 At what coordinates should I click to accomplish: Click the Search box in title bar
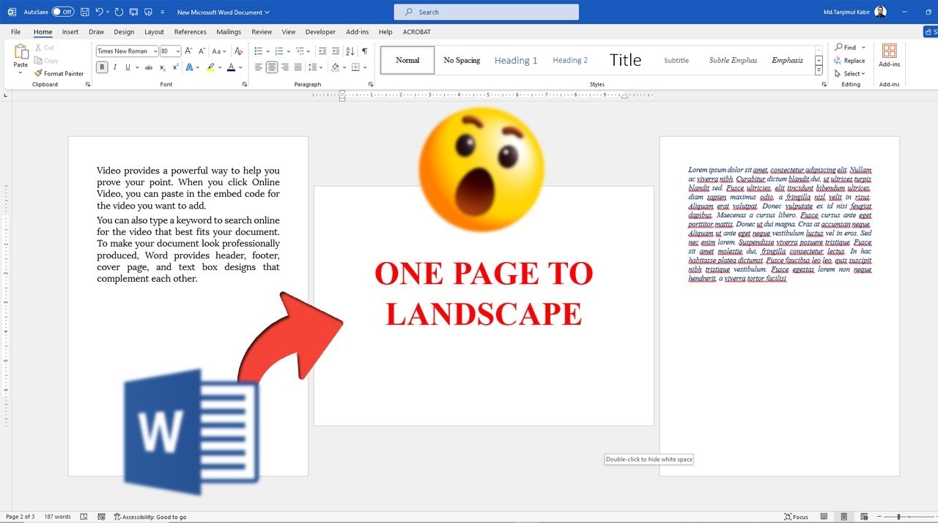pos(487,12)
